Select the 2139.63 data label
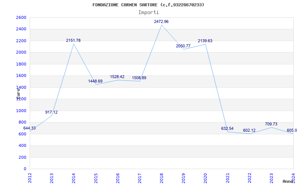This screenshot has height=185, width=297. (x=205, y=41)
